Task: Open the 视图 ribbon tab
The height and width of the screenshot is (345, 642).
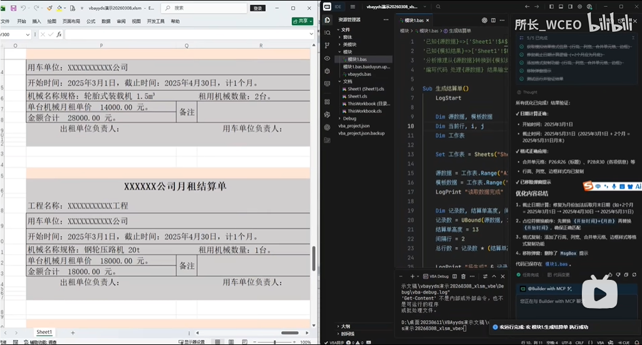Action: pyautogui.click(x=137, y=21)
